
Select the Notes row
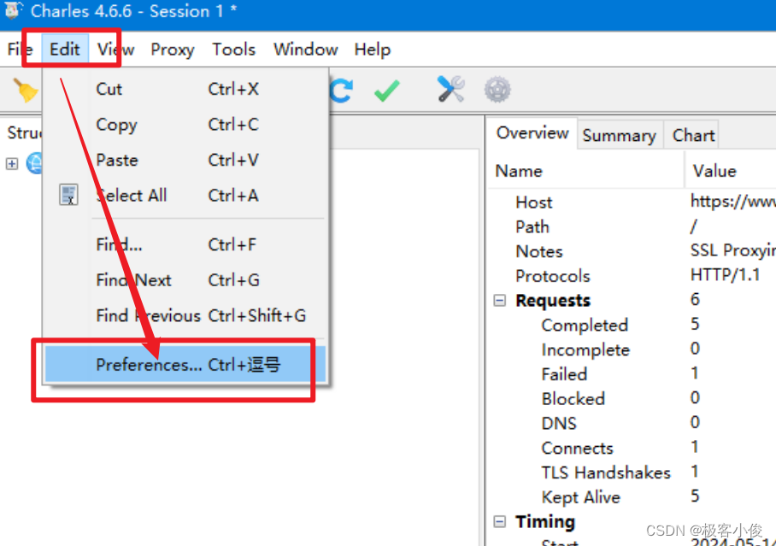pyautogui.click(x=632, y=251)
